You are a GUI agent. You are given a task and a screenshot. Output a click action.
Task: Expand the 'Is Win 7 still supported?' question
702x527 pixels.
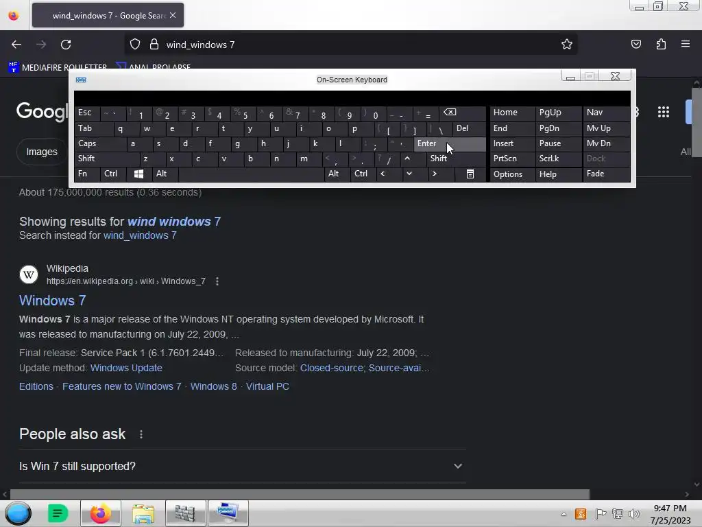pyautogui.click(x=242, y=466)
